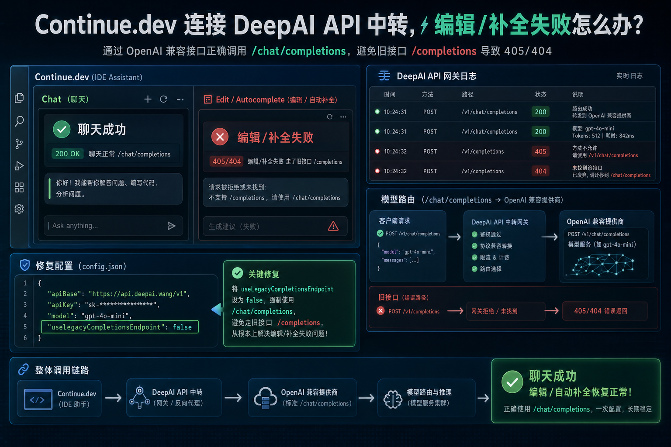Viewport: 671px width, 447px height.
Task: Open the Chat panel more-options dots
Action: click(x=180, y=100)
